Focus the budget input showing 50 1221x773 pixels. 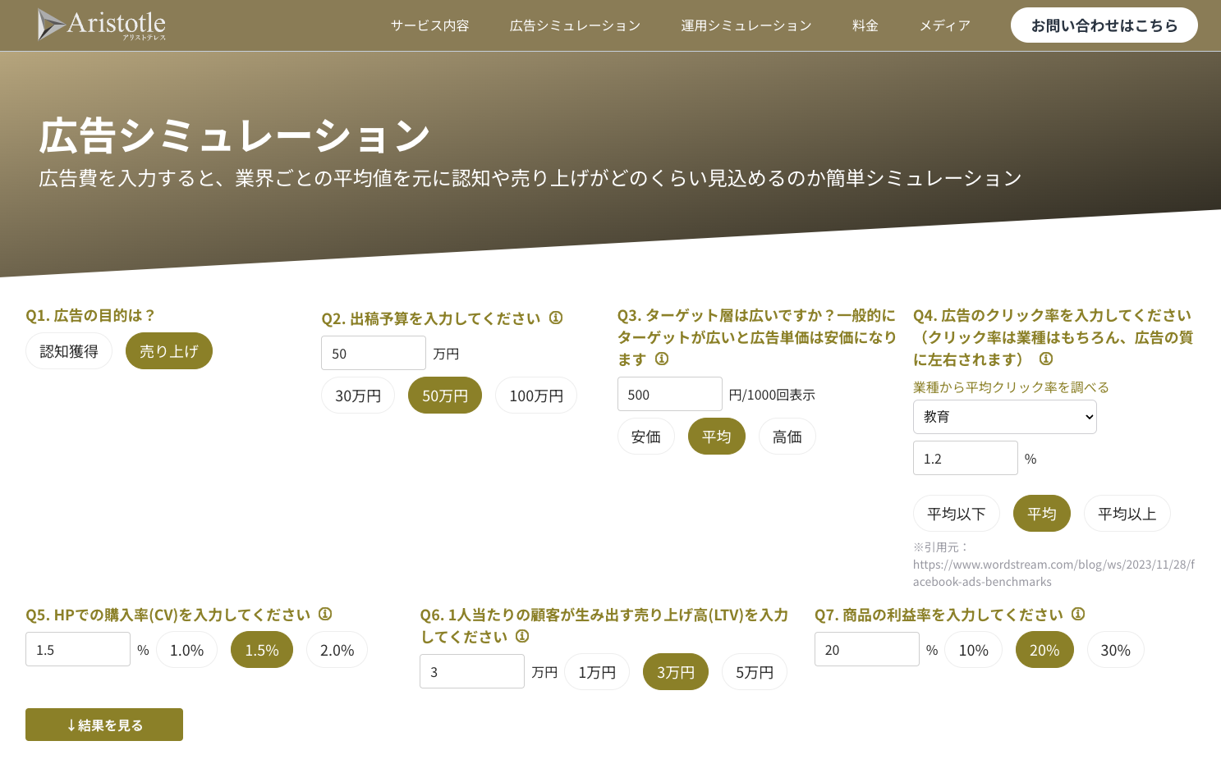tap(374, 353)
